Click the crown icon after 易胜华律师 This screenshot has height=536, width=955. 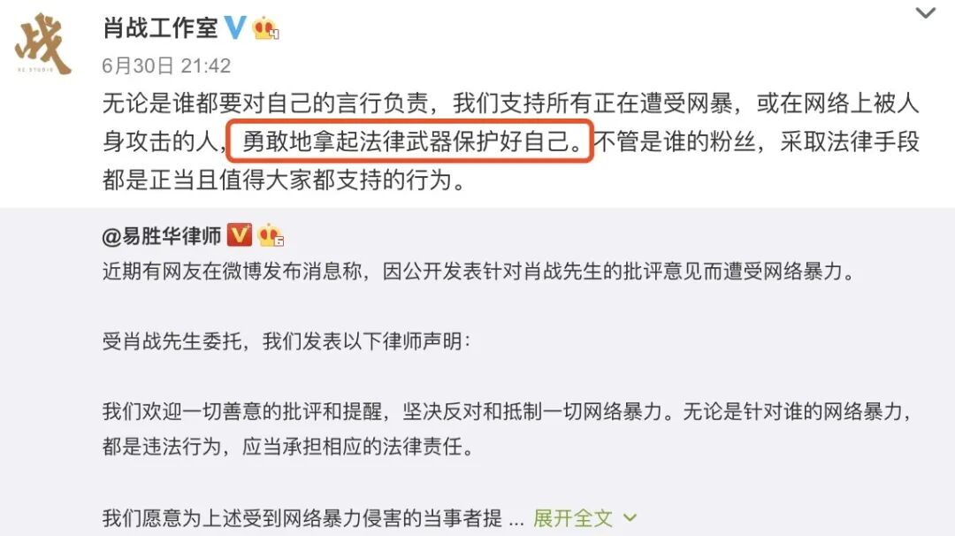pos(271,235)
